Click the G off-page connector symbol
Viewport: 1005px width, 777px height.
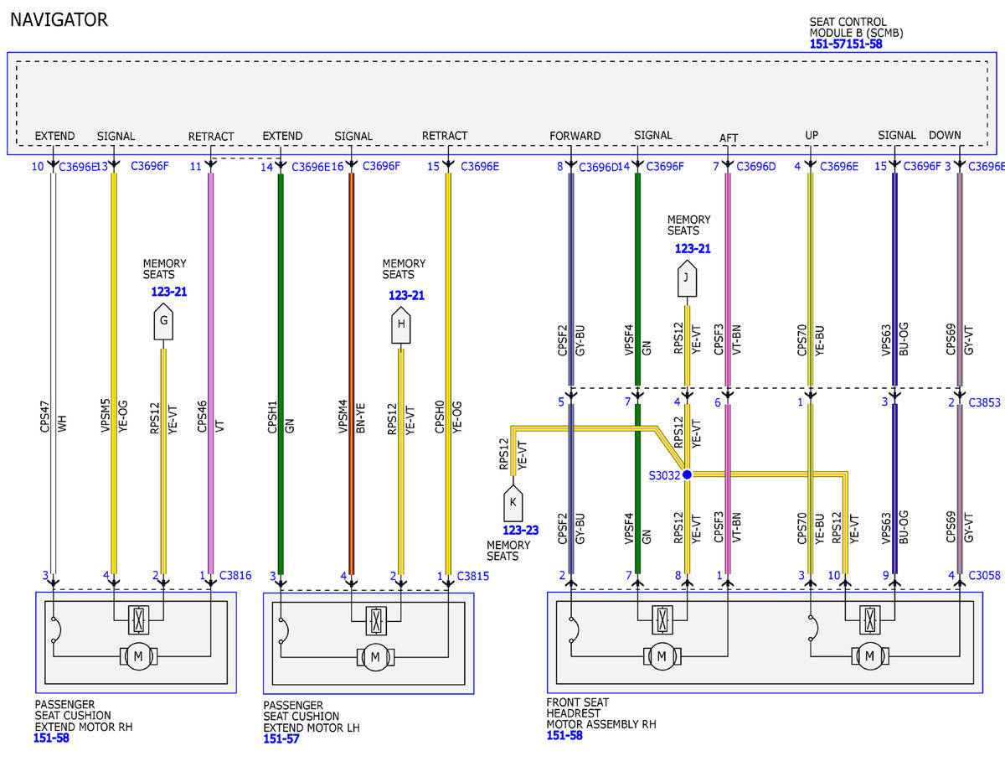(163, 323)
